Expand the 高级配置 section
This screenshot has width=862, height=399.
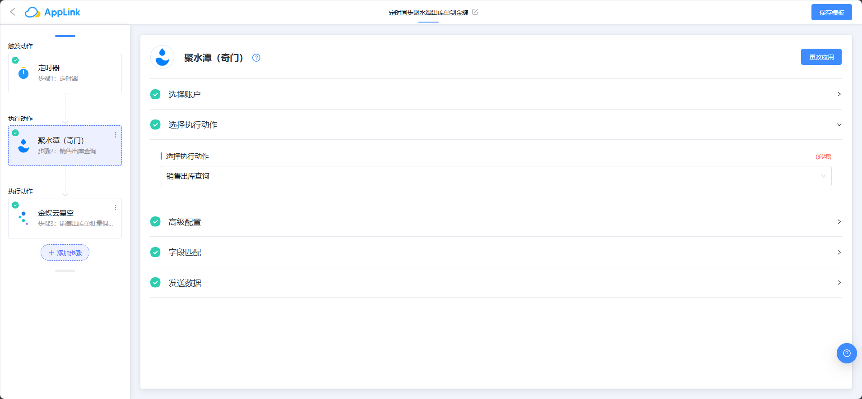coord(496,222)
